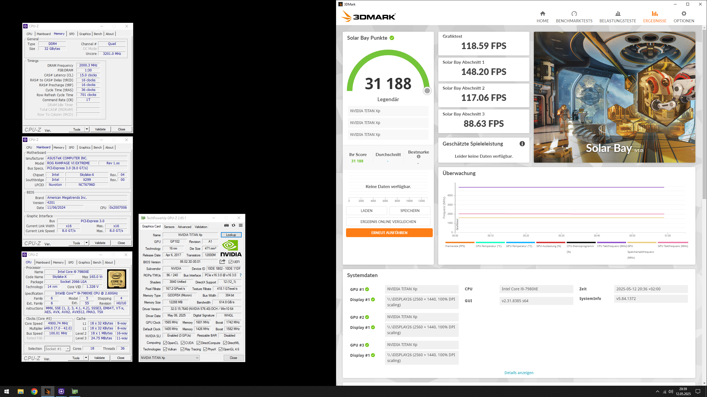Open Bench tab in Mainboard CPU-Z window
Screen dimensions: 707x397
tap(97, 147)
